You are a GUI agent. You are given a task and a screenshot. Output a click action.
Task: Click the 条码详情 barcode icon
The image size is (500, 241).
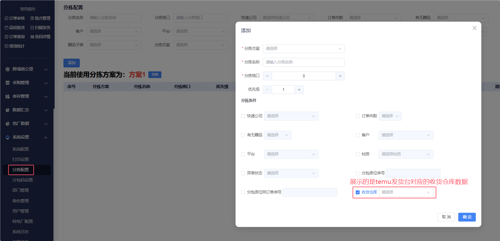(32, 37)
